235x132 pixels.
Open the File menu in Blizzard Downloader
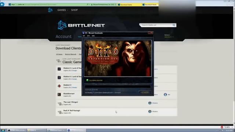pos(84,36)
